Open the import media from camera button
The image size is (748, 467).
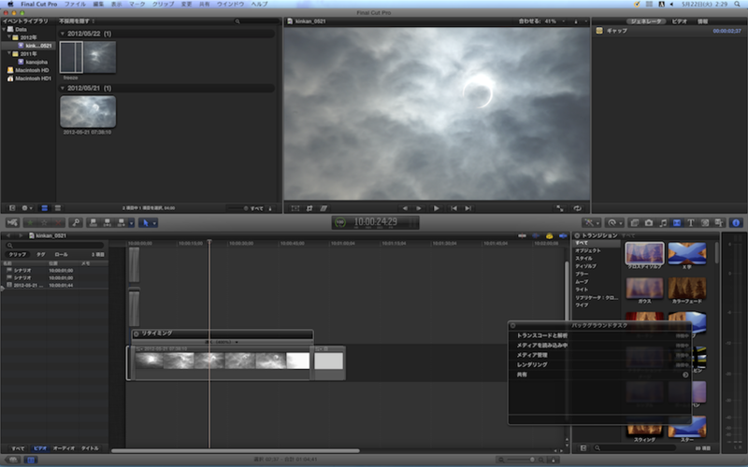(x=12, y=222)
